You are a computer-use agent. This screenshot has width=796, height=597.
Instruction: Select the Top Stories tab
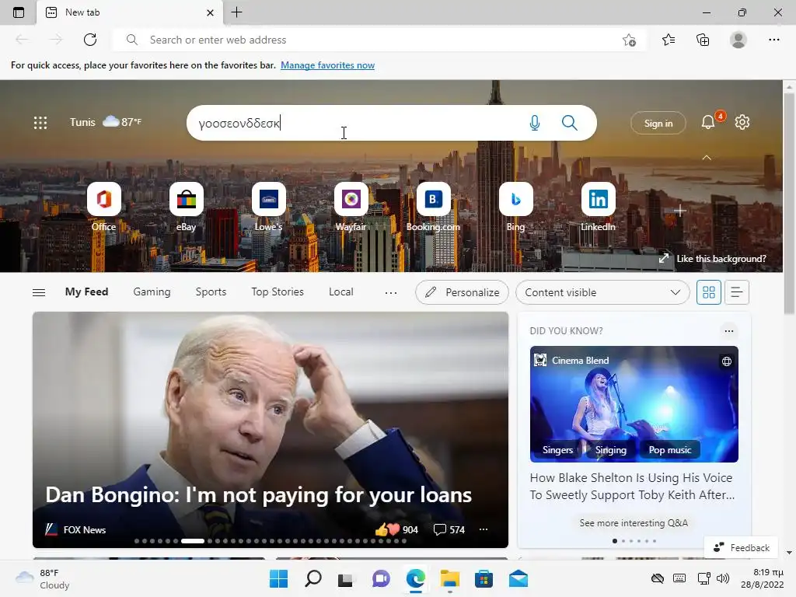click(278, 292)
